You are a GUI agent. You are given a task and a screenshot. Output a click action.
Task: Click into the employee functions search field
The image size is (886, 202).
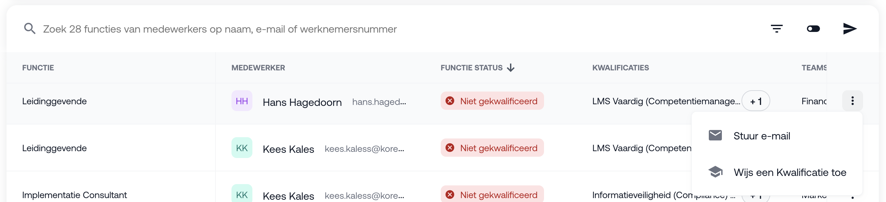pyautogui.click(x=220, y=29)
